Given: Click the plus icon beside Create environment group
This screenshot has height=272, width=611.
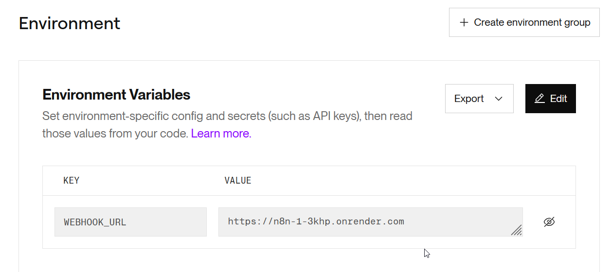Looking at the screenshot, I should coord(464,22).
